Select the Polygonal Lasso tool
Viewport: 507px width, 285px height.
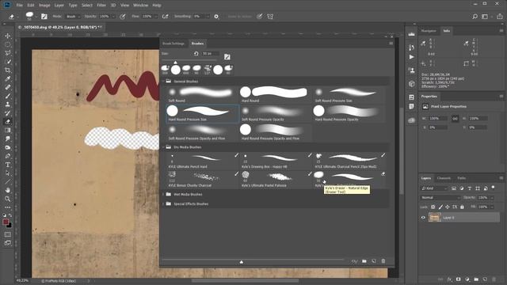point(8,53)
